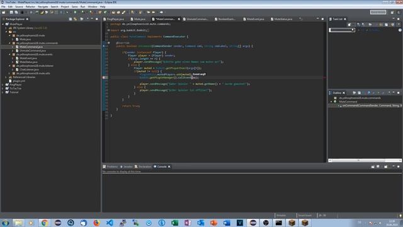
Task: Minimize the Package Explorer view
Action: pos(92,19)
